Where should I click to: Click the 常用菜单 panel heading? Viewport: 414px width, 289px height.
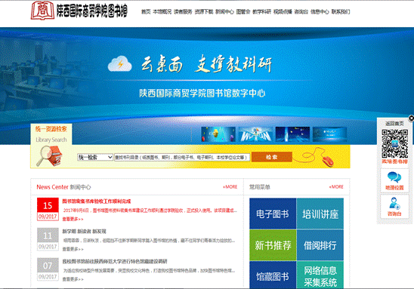coord(260,187)
